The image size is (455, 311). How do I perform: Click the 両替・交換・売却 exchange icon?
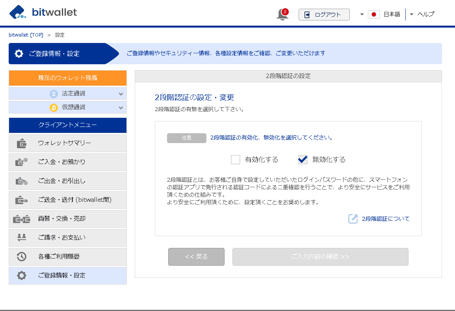click(22, 219)
